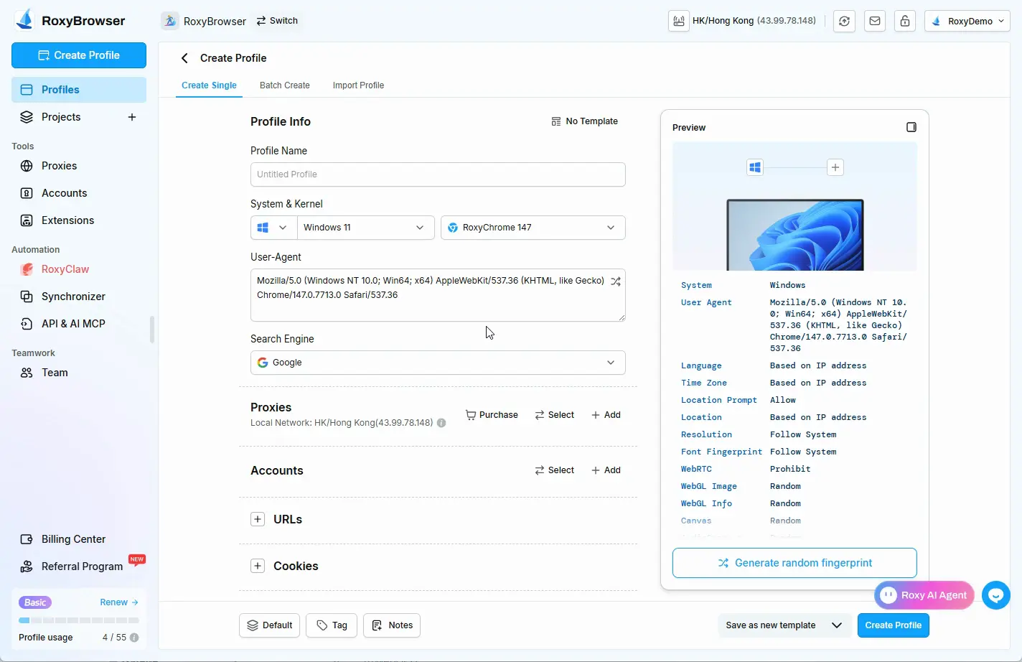The height and width of the screenshot is (662, 1022).
Task: Open API & AI MCP page
Action: [79, 324]
